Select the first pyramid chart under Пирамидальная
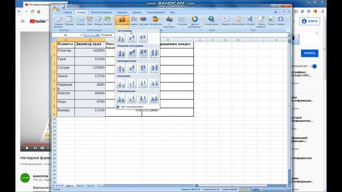The height and width of the screenshot is (192, 342). (121, 98)
